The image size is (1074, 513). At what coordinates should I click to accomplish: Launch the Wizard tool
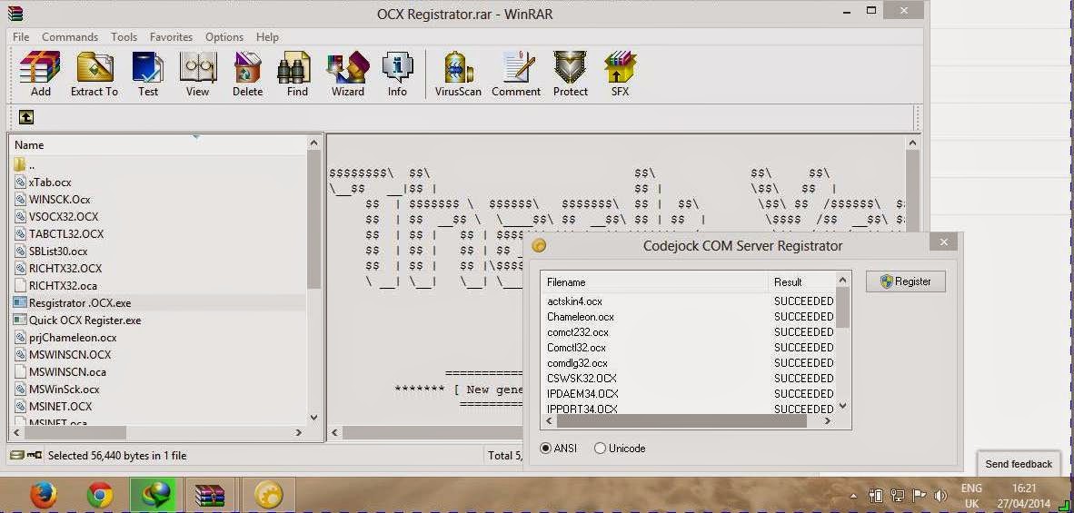348,74
